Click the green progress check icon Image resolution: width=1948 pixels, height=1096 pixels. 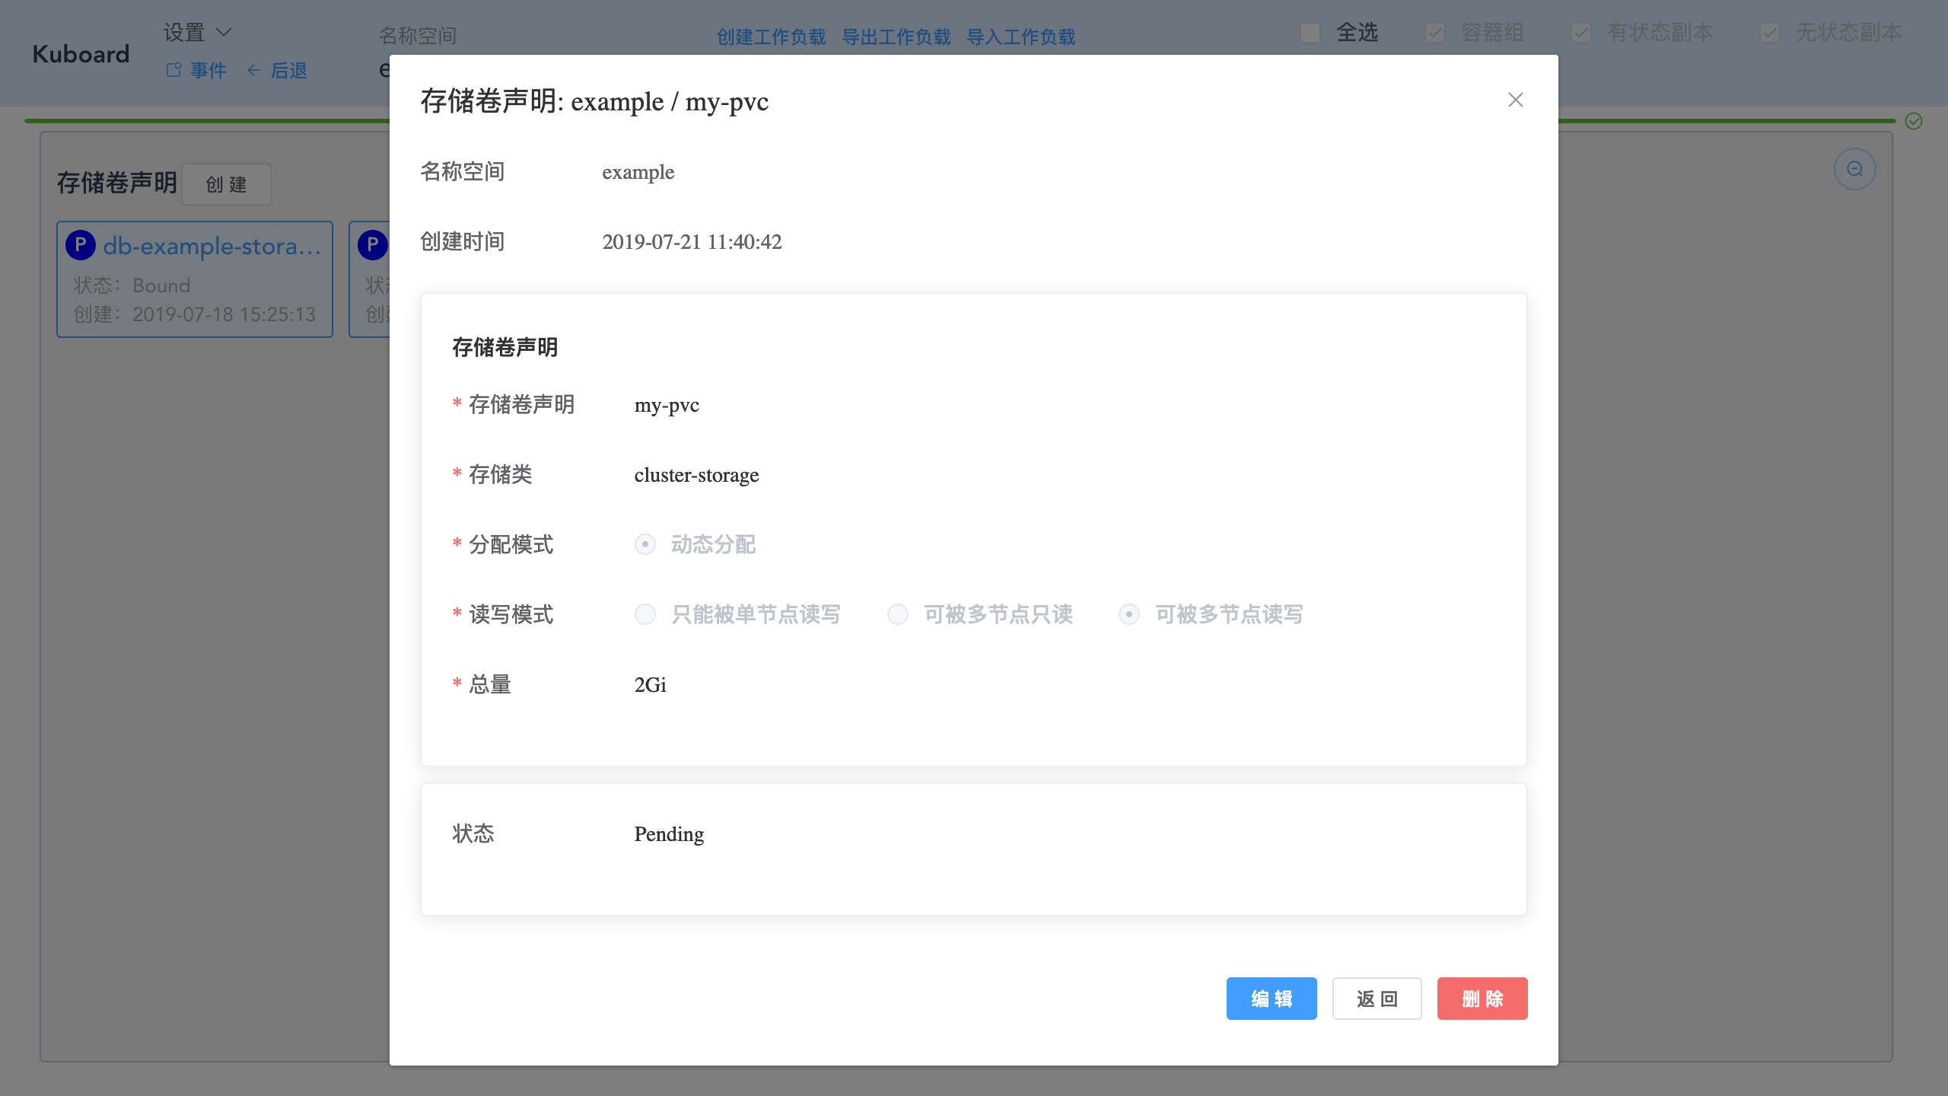click(1914, 121)
